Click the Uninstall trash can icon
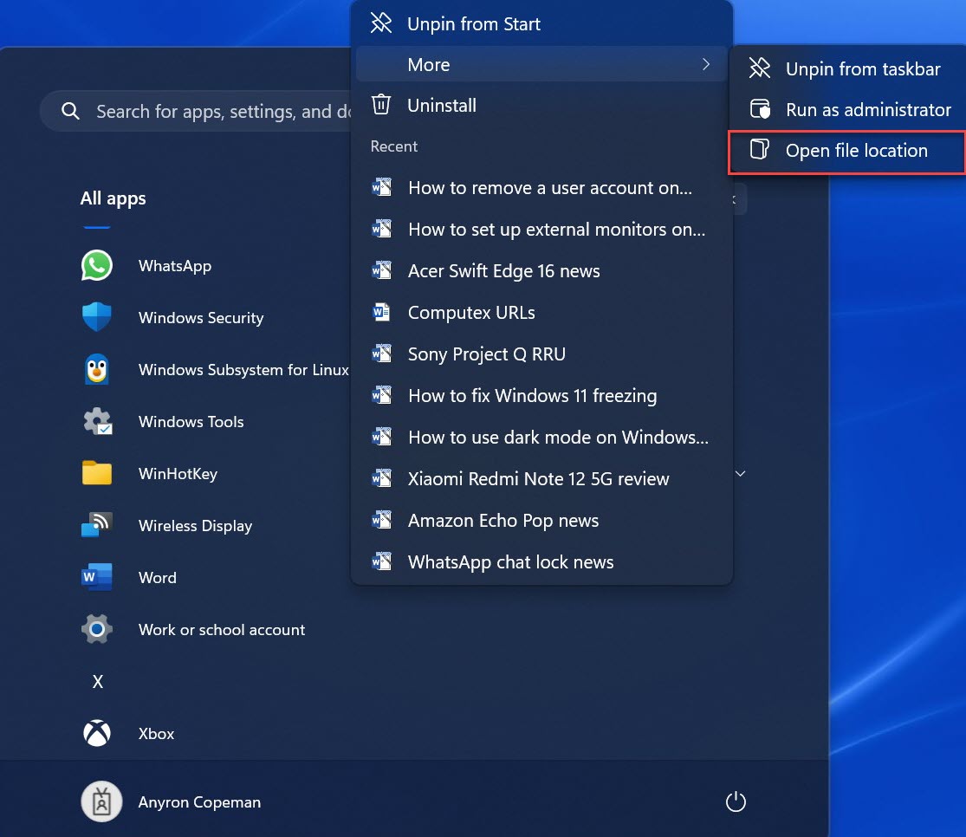The image size is (966, 837). click(x=381, y=104)
